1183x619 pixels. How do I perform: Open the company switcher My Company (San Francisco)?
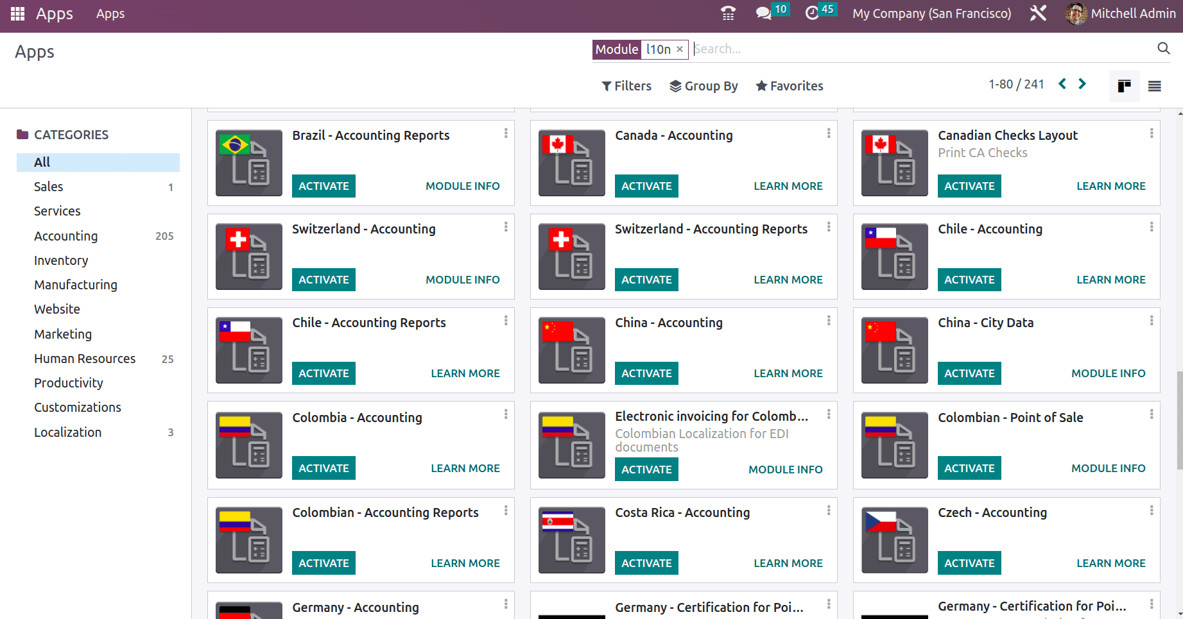(x=931, y=13)
